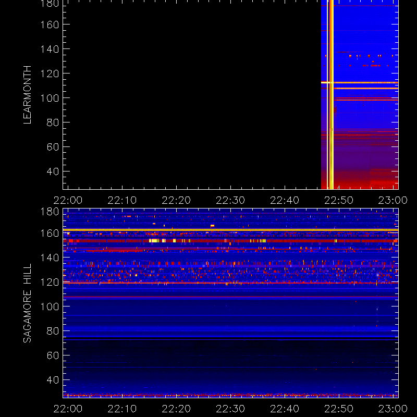Click 23:00 time label under Sagamore Hill plot

pyautogui.click(x=393, y=409)
